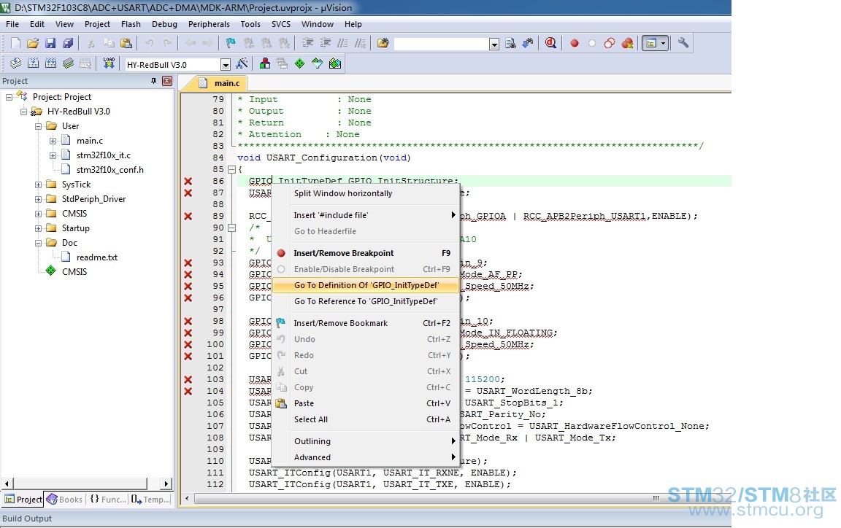Open the search text combo box arrow
This screenshot has width=841, height=528.
point(494,44)
